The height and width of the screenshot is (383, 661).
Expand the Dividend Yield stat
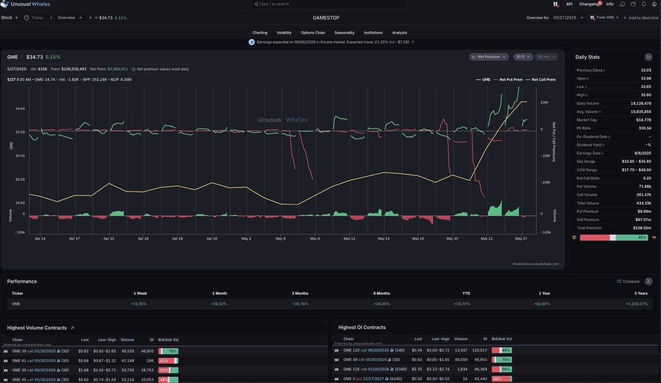[x=591, y=144]
